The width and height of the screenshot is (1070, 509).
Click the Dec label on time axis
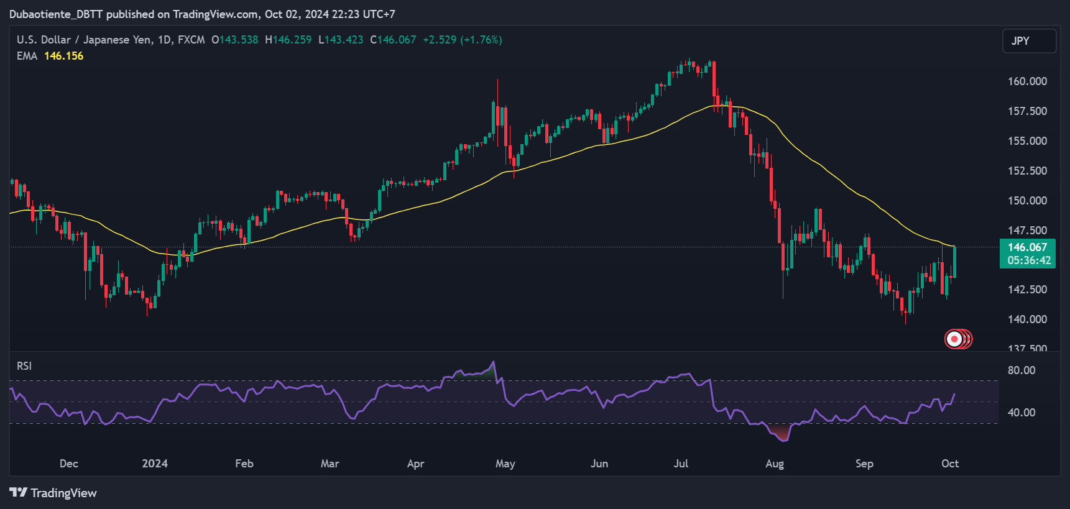click(x=69, y=464)
